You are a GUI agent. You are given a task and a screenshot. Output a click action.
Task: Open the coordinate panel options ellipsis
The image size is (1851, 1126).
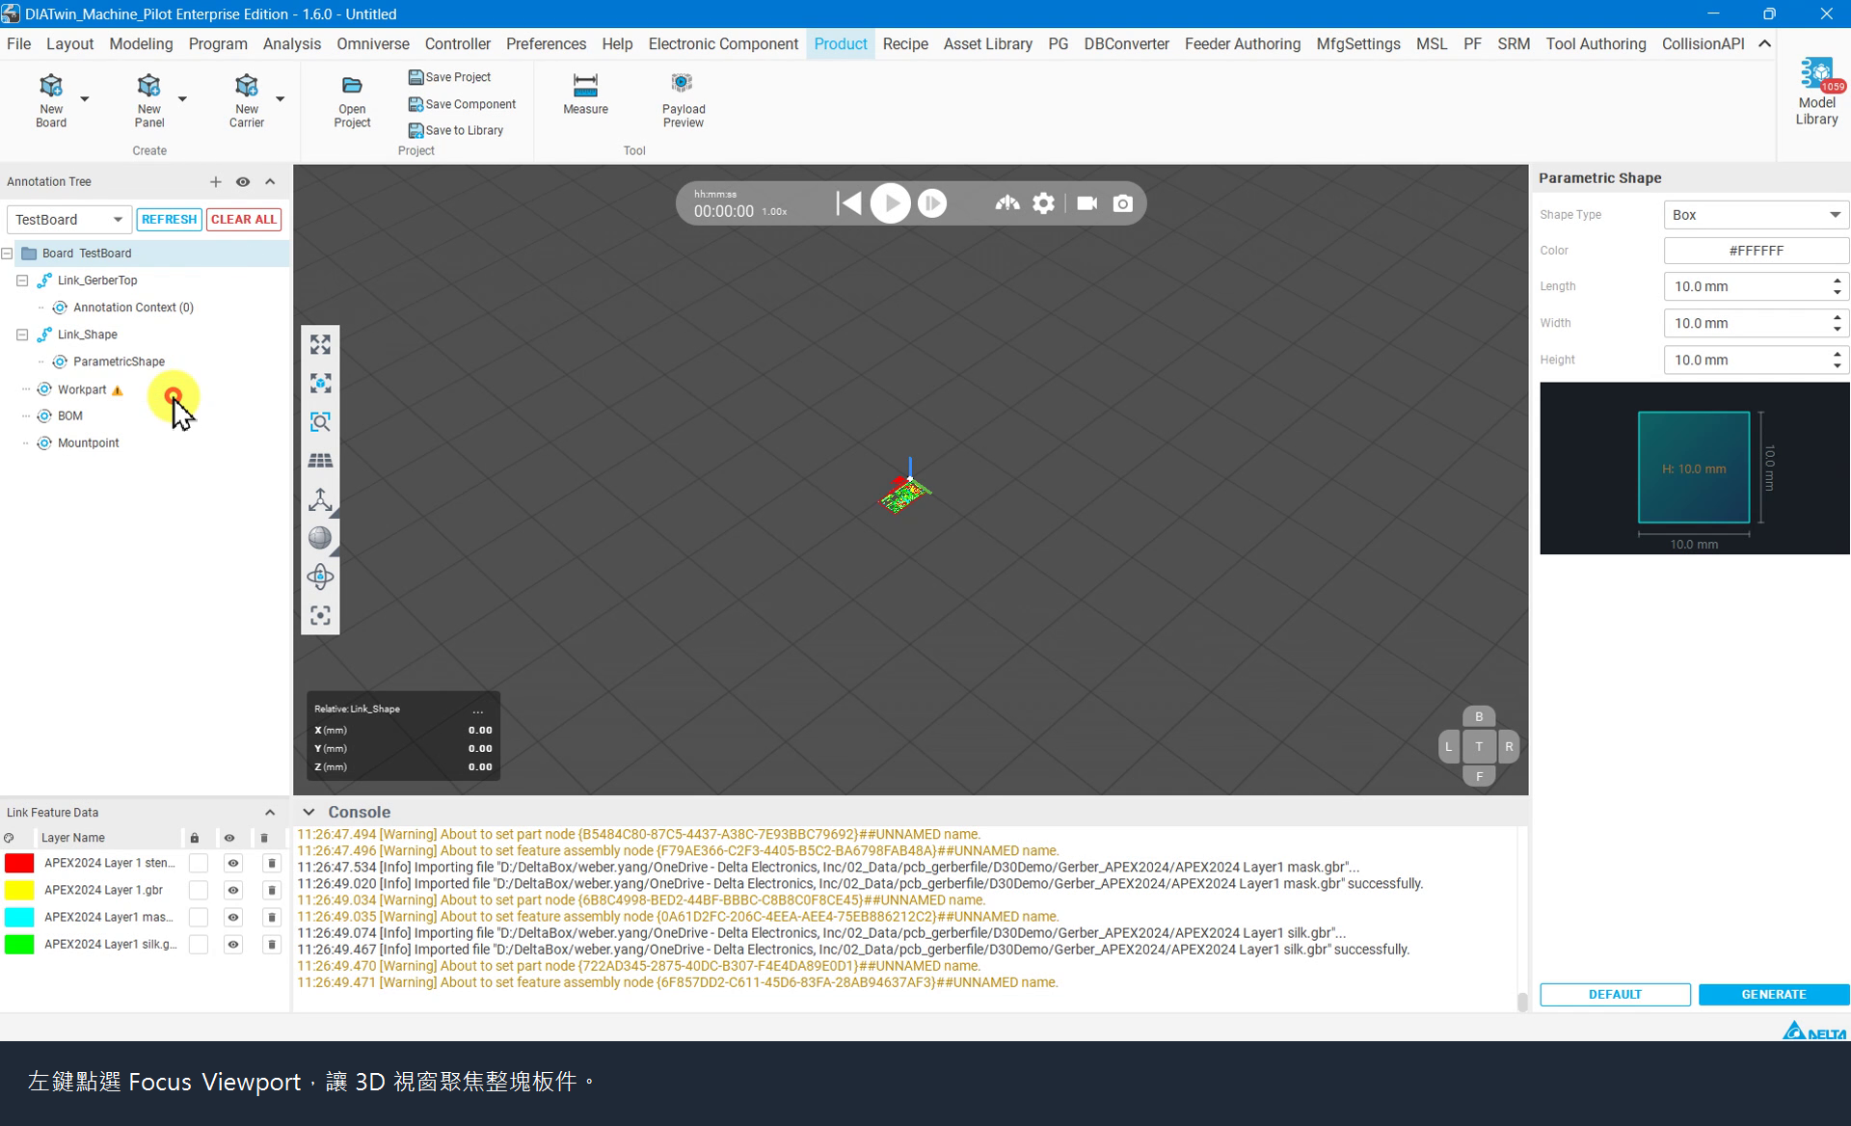pos(477,710)
